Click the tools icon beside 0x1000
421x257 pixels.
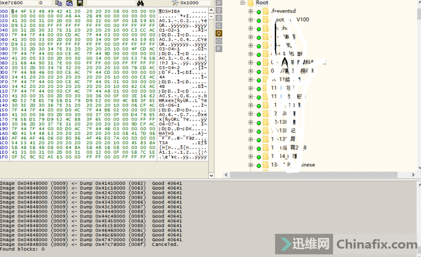(174, 3)
